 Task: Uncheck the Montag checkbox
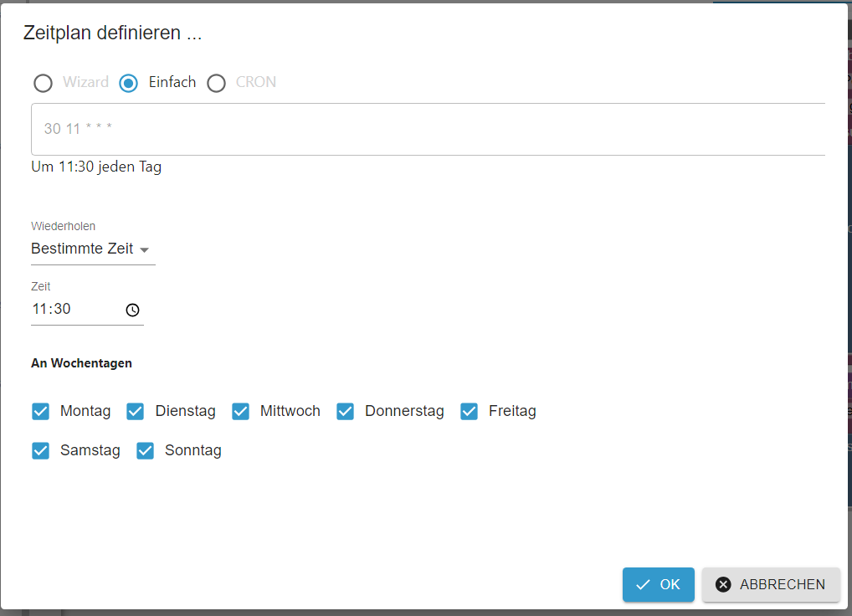[41, 412]
